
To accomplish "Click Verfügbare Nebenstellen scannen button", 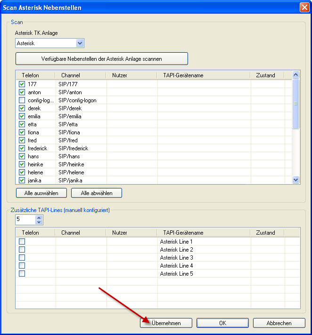I will (101, 59).
